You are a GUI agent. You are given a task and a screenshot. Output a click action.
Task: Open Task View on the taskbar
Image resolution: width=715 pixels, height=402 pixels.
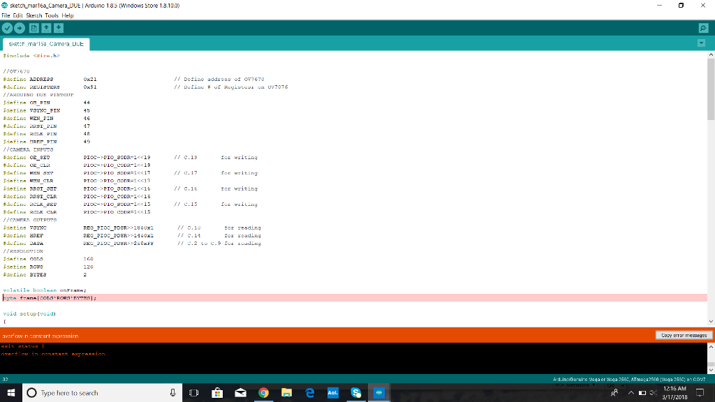click(x=193, y=392)
